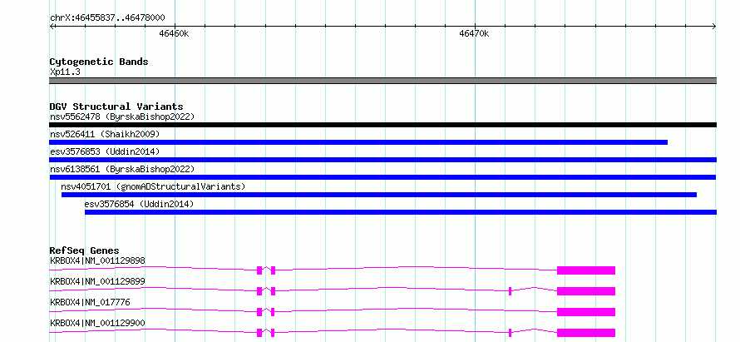Click the nsv5562478 (ByrskaBishop2022) label
740x342 pixels.
pos(122,116)
